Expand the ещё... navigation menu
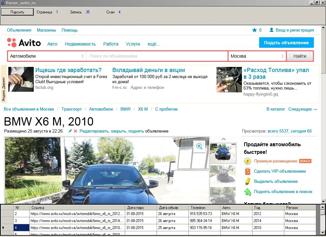 (x=154, y=44)
